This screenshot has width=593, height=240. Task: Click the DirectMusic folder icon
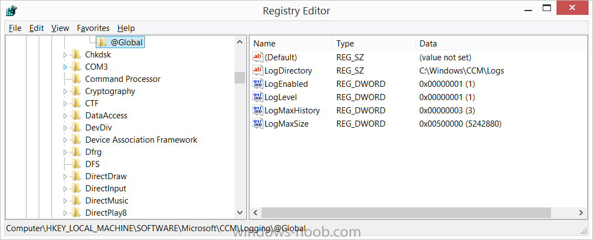[x=76, y=201]
